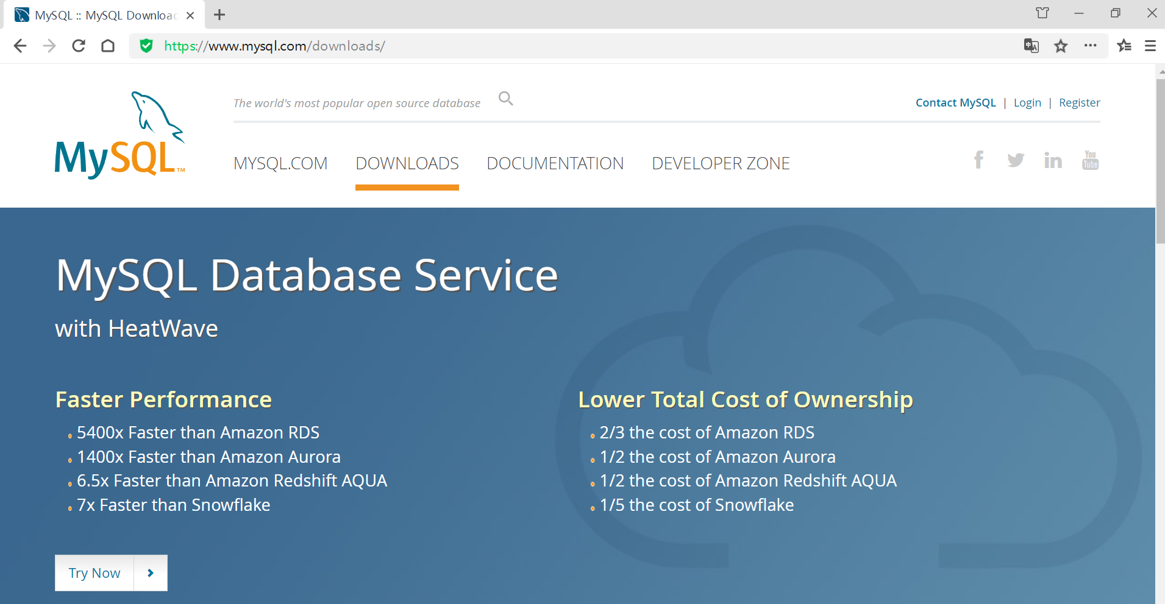Click '1400x Faster than Amazon Aurora' text

[208, 457]
